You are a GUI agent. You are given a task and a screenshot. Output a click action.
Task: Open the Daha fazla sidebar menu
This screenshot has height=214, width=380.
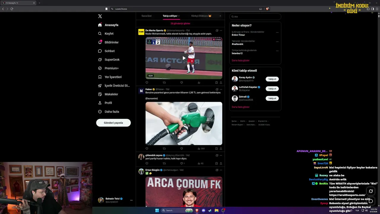pyautogui.click(x=109, y=111)
